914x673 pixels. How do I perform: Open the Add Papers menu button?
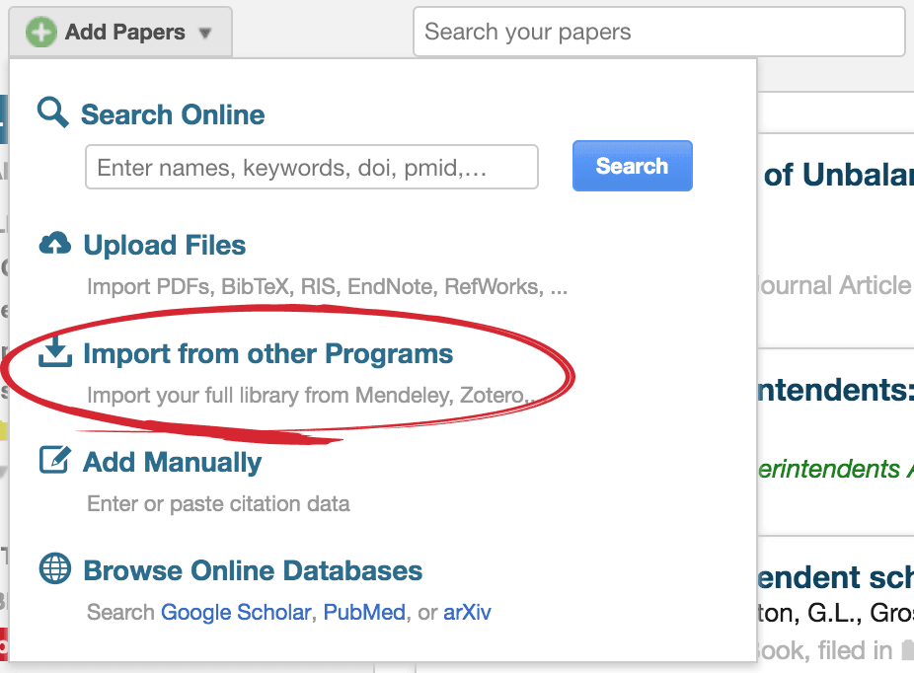(x=120, y=32)
